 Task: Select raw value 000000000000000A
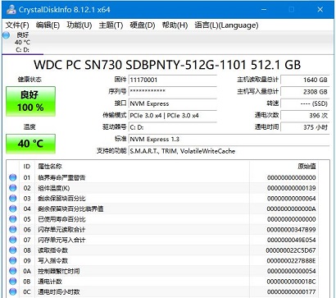click(x=292, y=209)
